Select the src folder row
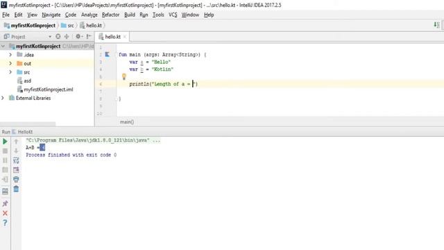Screen dimensions: 444x250 pos(47,72)
